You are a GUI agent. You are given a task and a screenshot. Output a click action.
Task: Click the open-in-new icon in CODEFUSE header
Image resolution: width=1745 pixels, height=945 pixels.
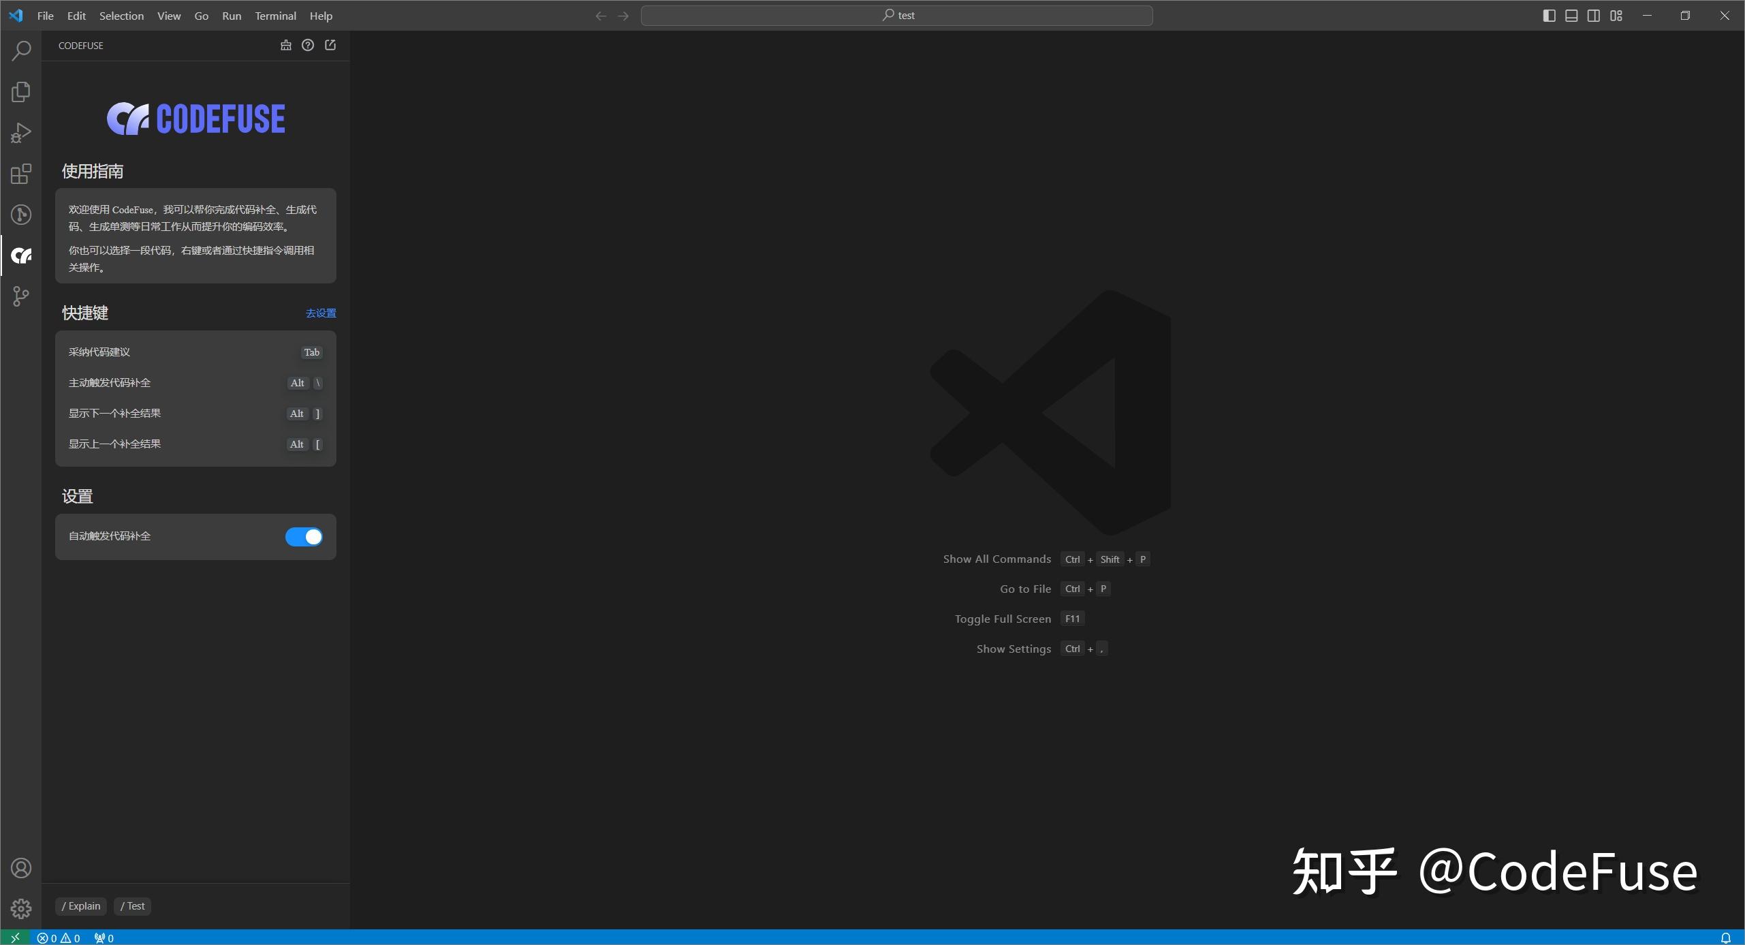pos(330,45)
